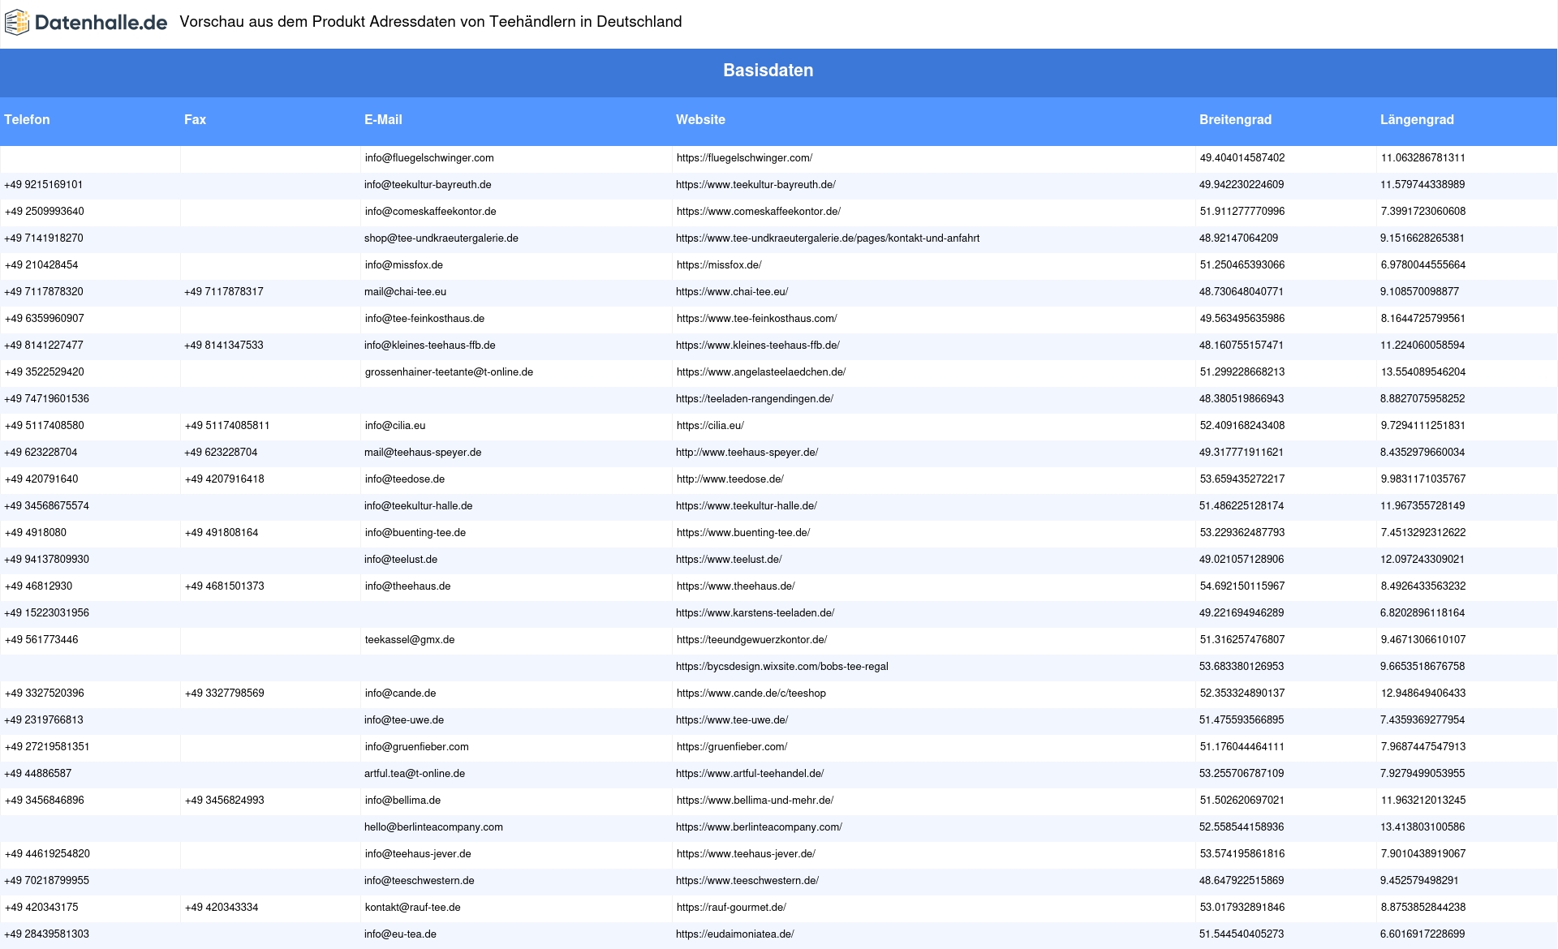Viewport: 1558px width, 949px height.
Task: Click email artful.tea@t-online.de
Action: [415, 774]
